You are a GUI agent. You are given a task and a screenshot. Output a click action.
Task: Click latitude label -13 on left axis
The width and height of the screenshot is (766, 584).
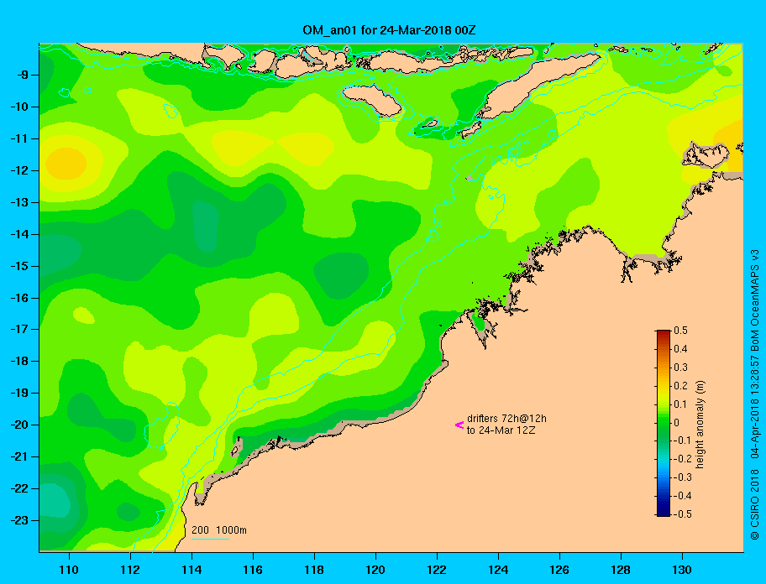(x=18, y=202)
